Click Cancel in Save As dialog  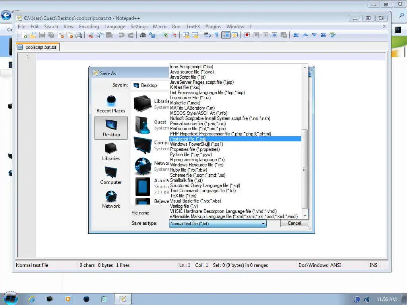click(295, 223)
